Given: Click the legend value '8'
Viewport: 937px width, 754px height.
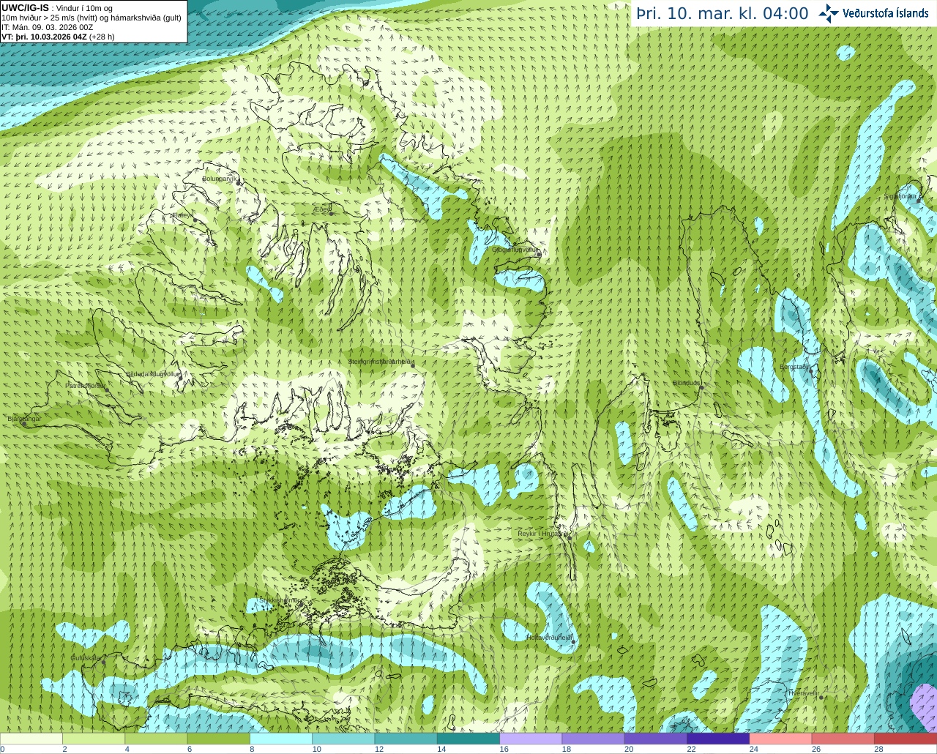Looking at the screenshot, I should point(253,749).
